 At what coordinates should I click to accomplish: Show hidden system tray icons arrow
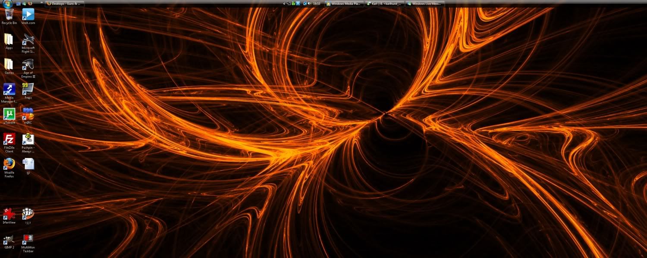[284, 3]
